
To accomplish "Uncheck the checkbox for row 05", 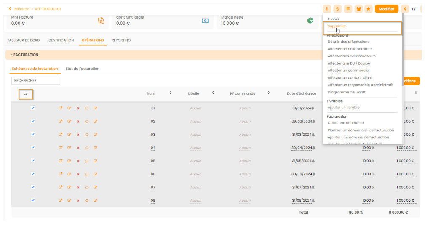I will (x=33, y=161).
